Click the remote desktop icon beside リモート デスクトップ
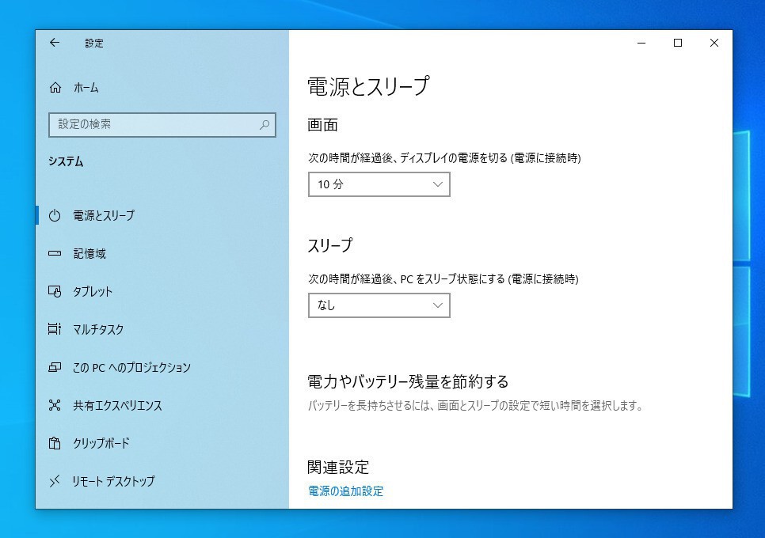The width and height of the screenshot is (765, 538). click(55, 482)
